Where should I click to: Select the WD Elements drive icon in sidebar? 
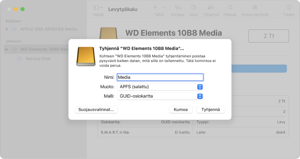tap(14, 49)
